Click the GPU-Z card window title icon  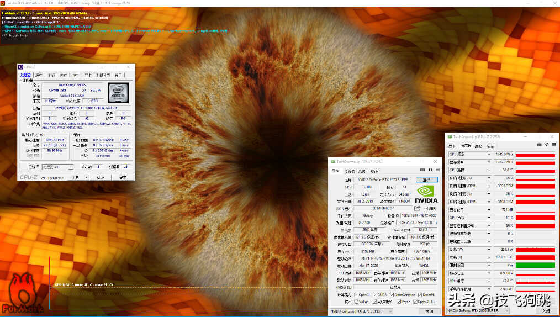coord(333,162)
